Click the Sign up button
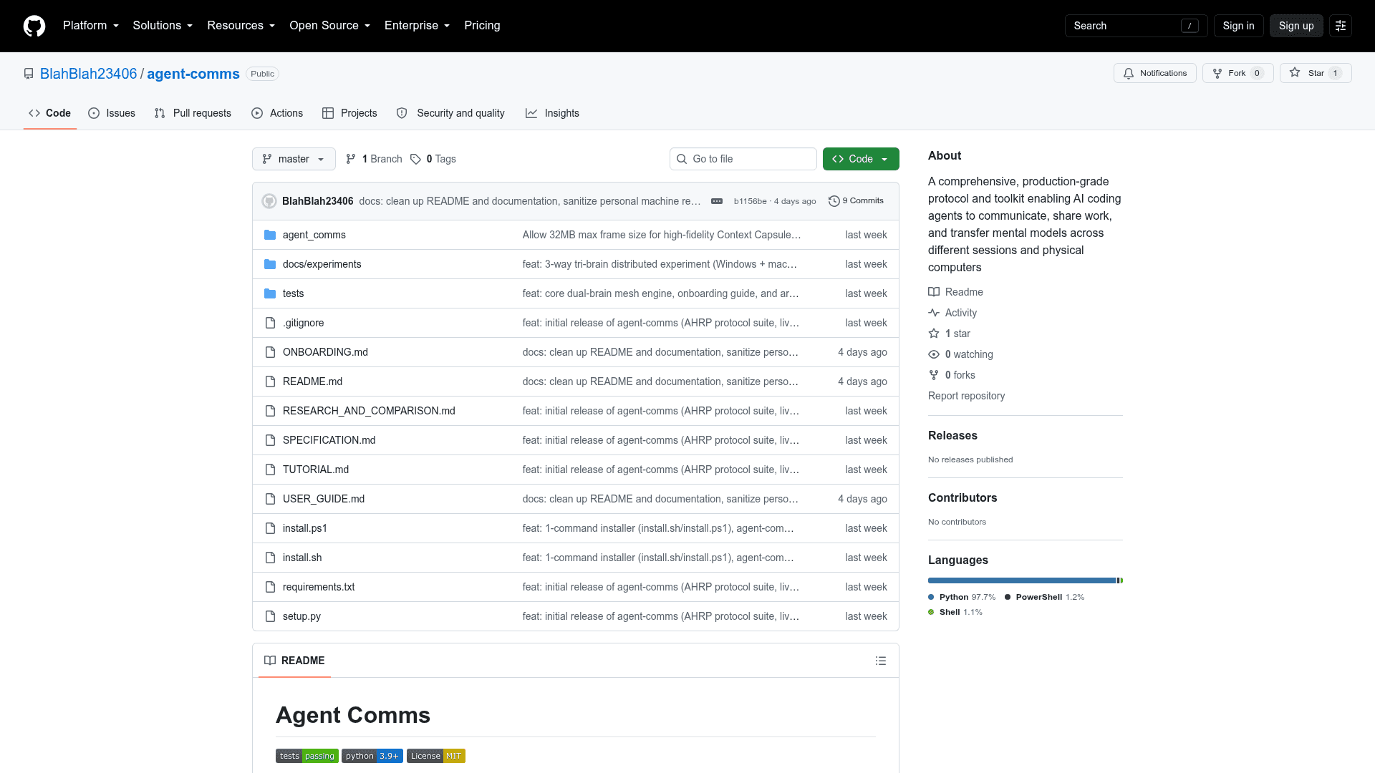 1296,26
